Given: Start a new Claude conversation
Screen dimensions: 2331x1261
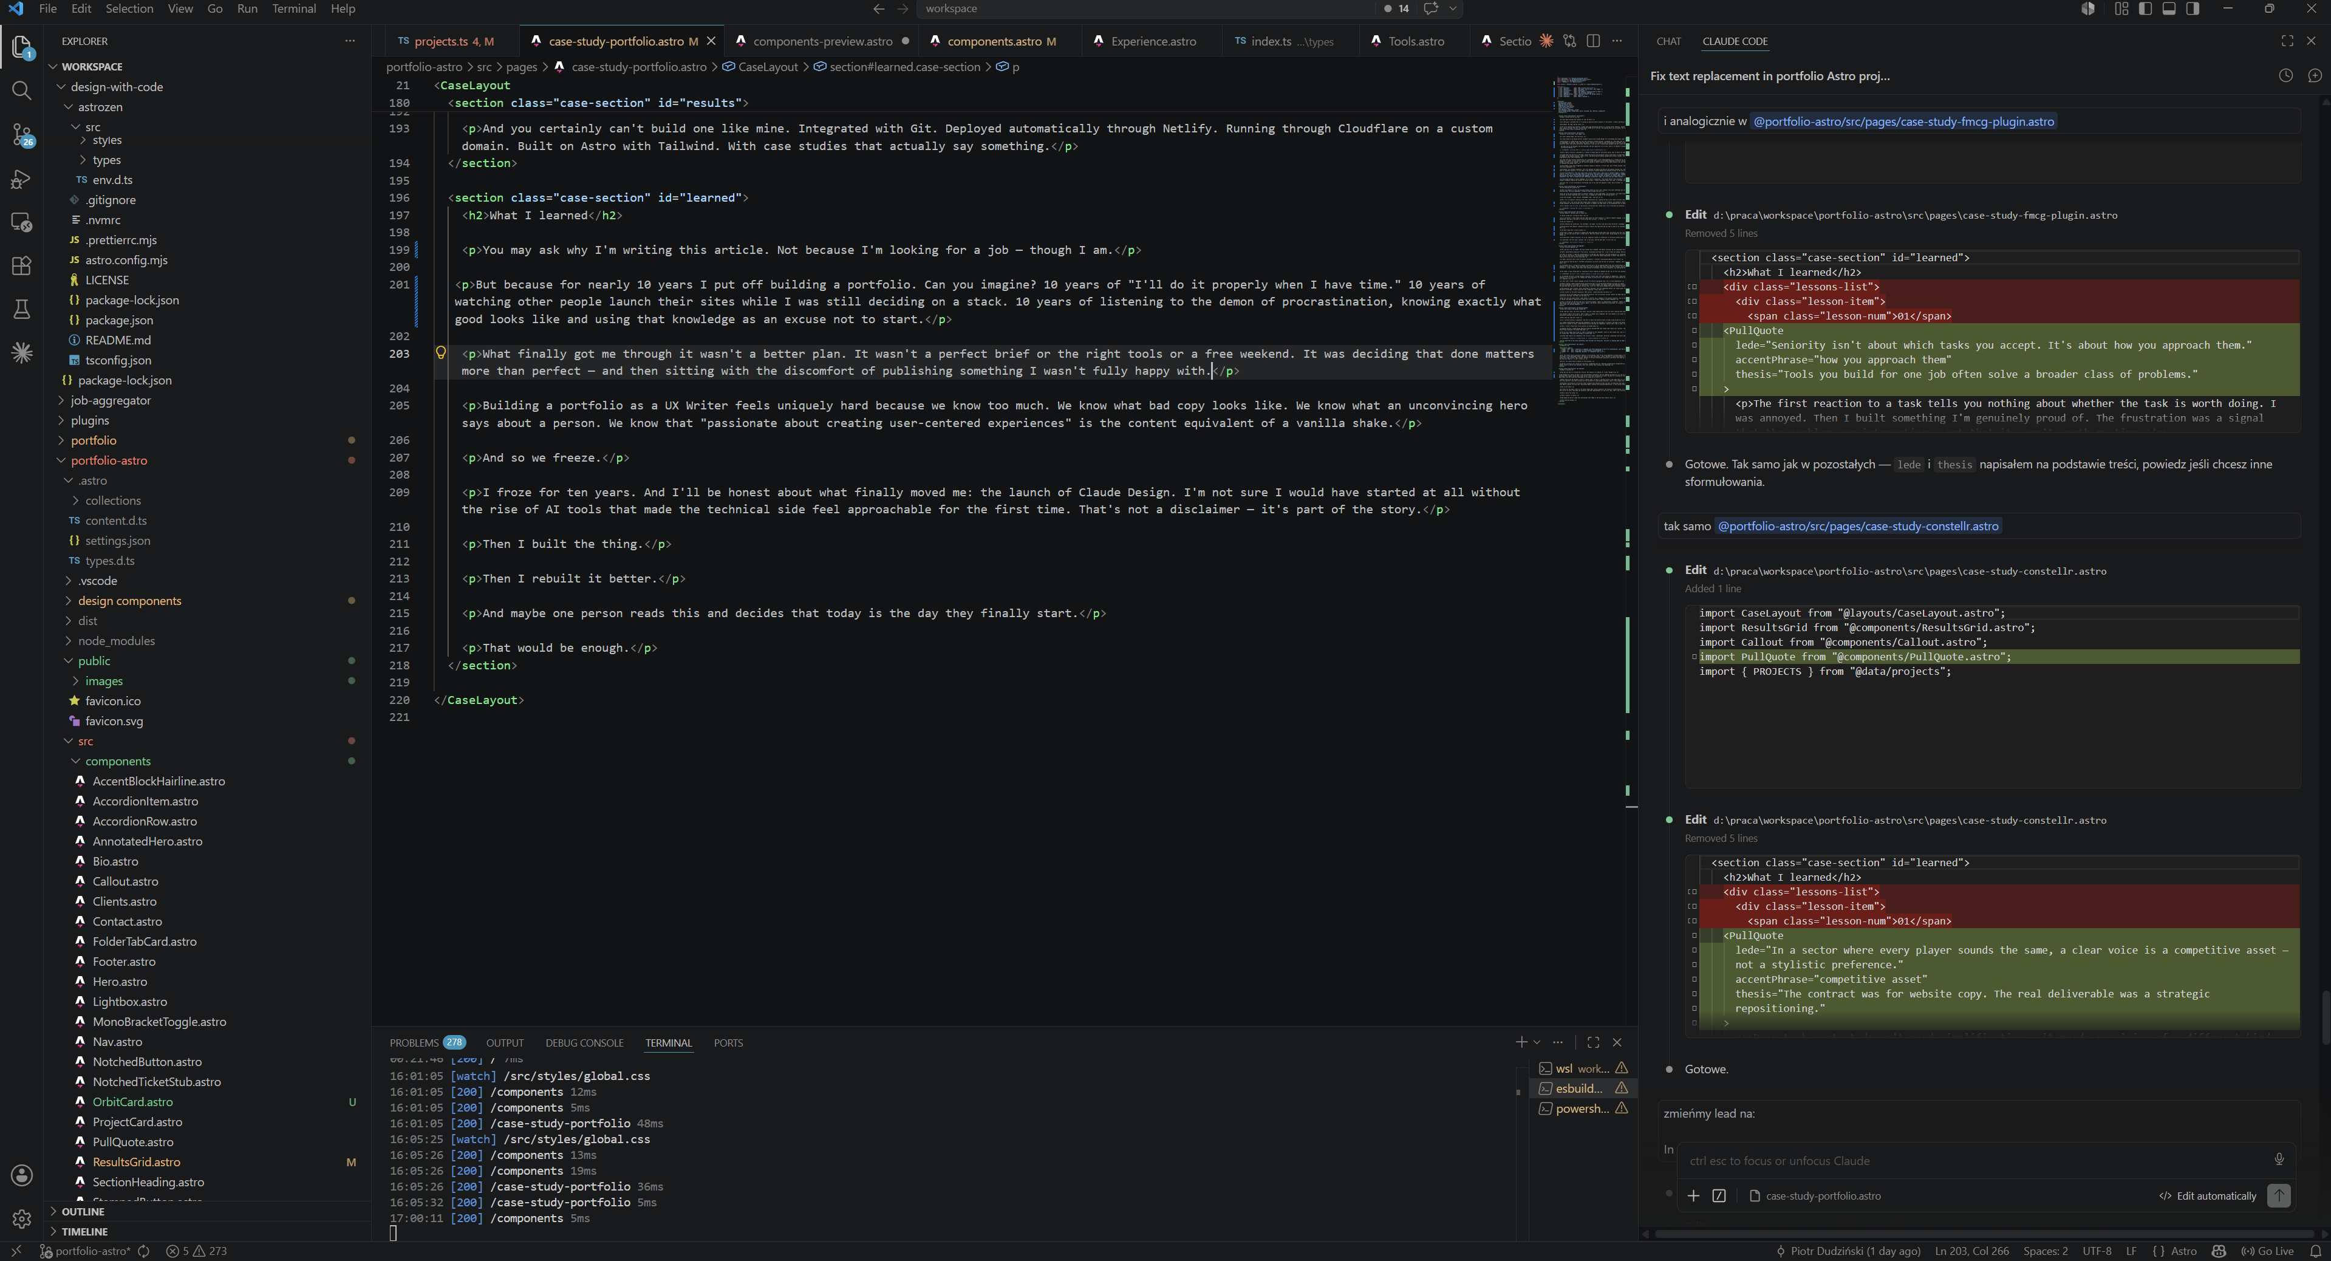Looking at the screenshot, I should (2315, 76).
